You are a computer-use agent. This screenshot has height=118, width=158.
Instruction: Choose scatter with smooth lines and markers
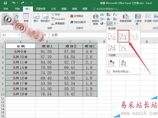click(123, 36)
